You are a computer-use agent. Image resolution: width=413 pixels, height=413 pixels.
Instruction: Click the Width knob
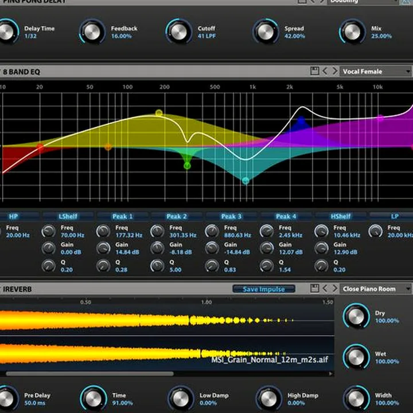(356, 399)
